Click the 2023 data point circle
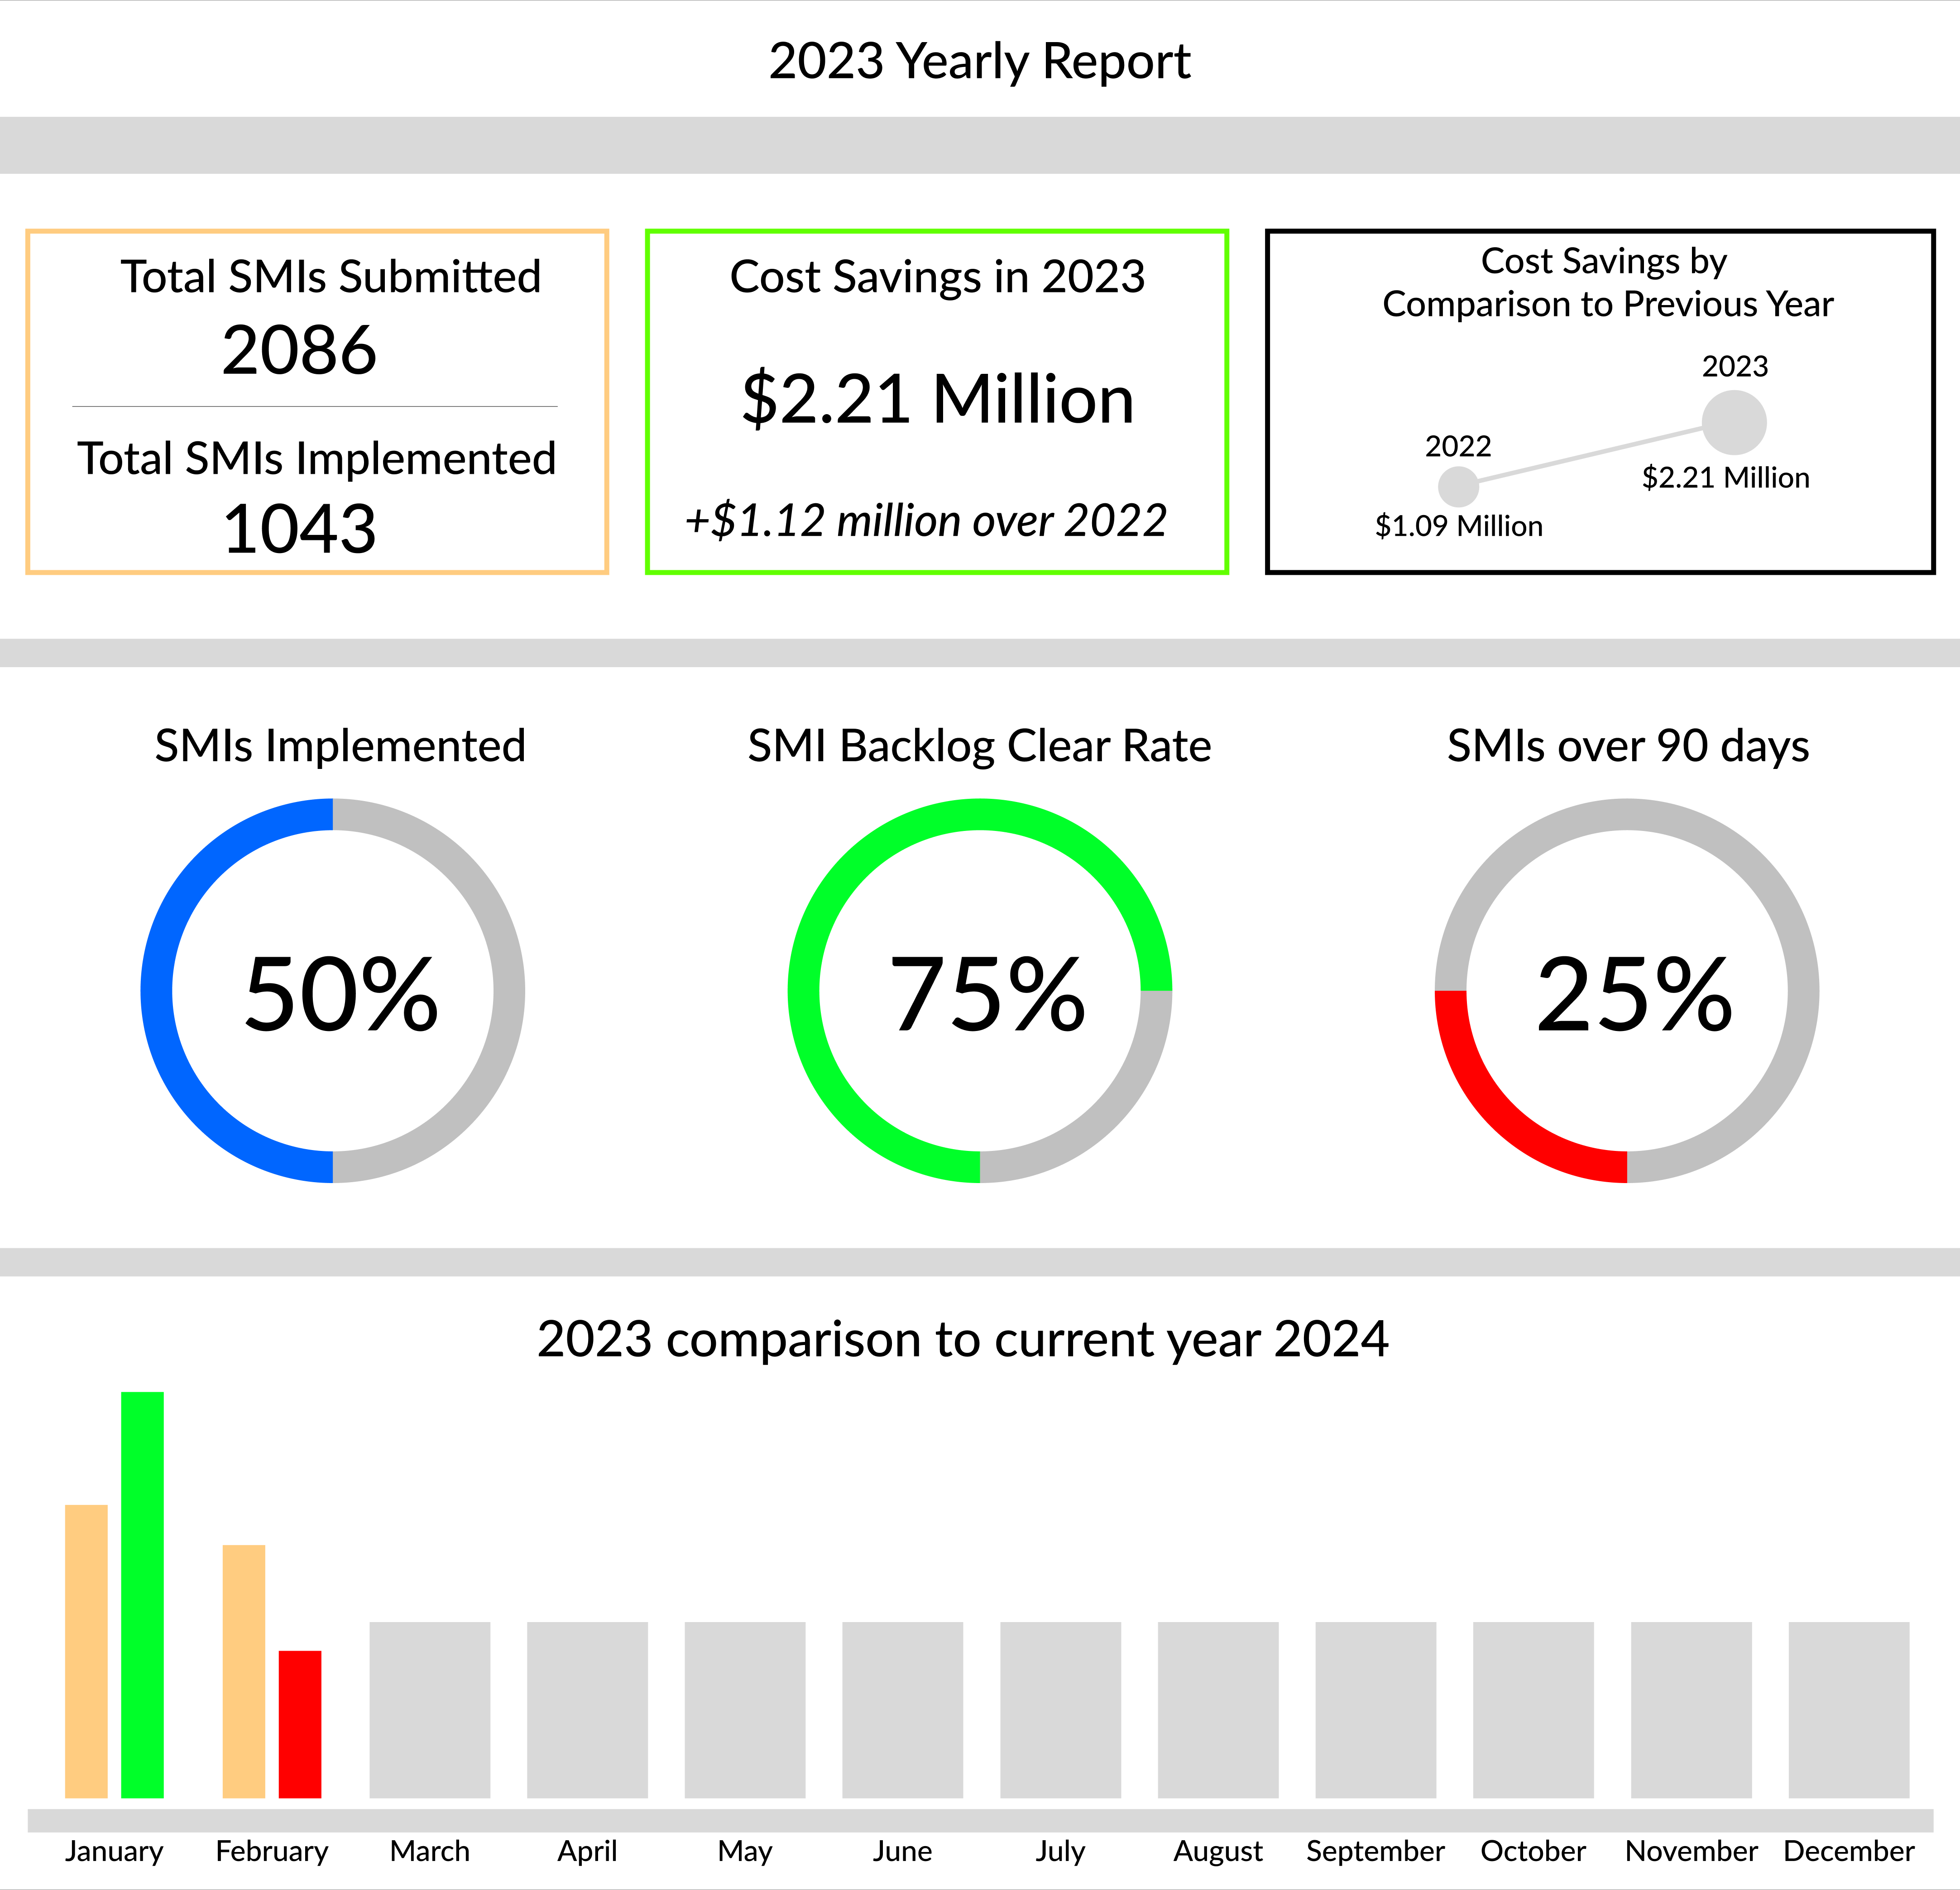The height and width of the screenshot is (1890, 1960). pyautogui.click(x=1734, y=422)
